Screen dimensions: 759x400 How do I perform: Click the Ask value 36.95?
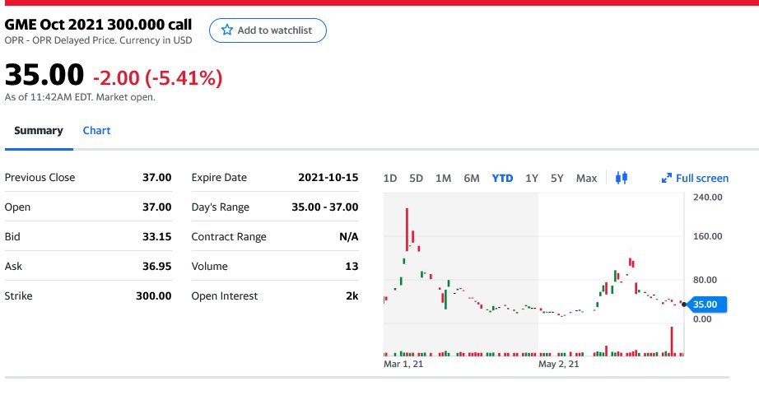click(x=157, y=266)
